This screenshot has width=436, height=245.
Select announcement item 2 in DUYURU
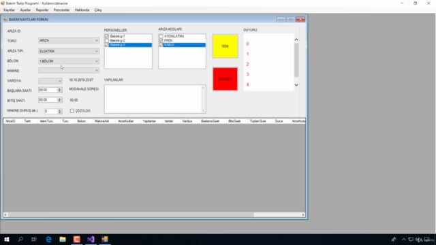247,64
